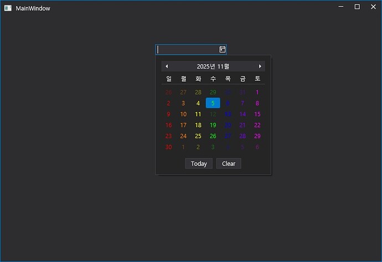Open the calendar icon in date field

222,49
